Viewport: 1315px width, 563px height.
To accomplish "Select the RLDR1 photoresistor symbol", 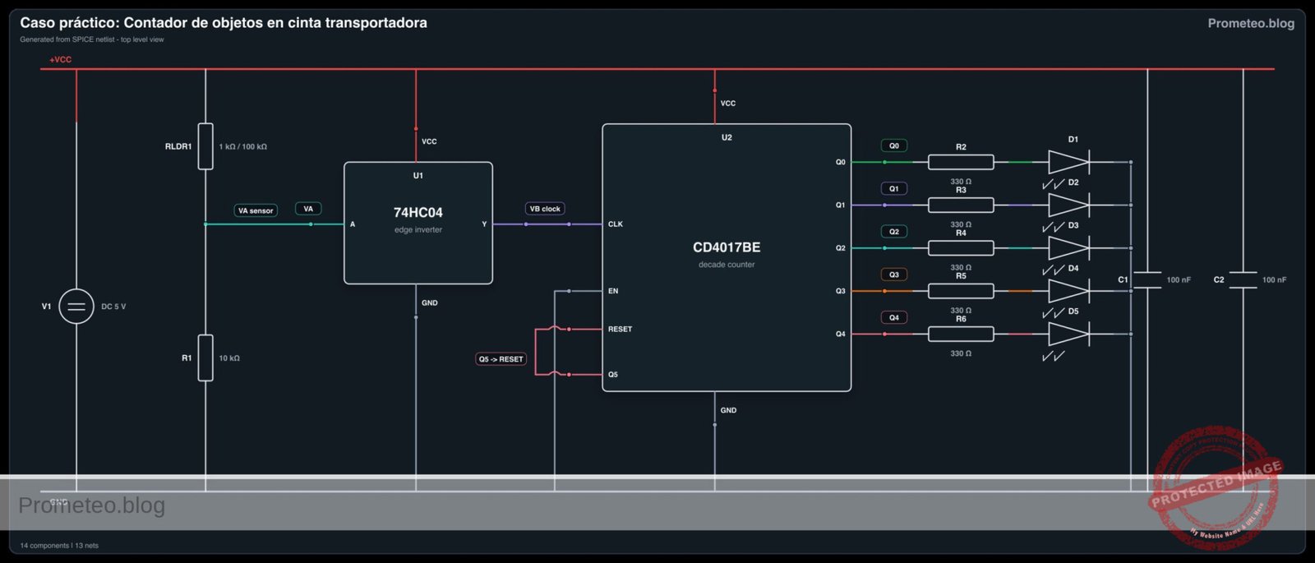I will (205, 146).
